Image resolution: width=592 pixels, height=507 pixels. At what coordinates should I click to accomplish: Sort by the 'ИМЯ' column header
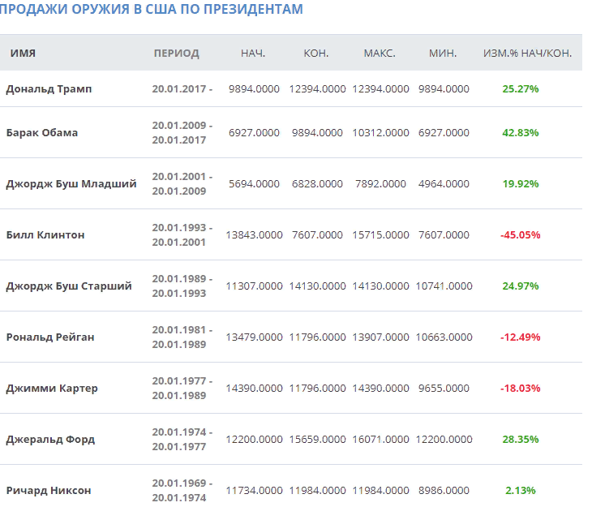tap(23, 54)
